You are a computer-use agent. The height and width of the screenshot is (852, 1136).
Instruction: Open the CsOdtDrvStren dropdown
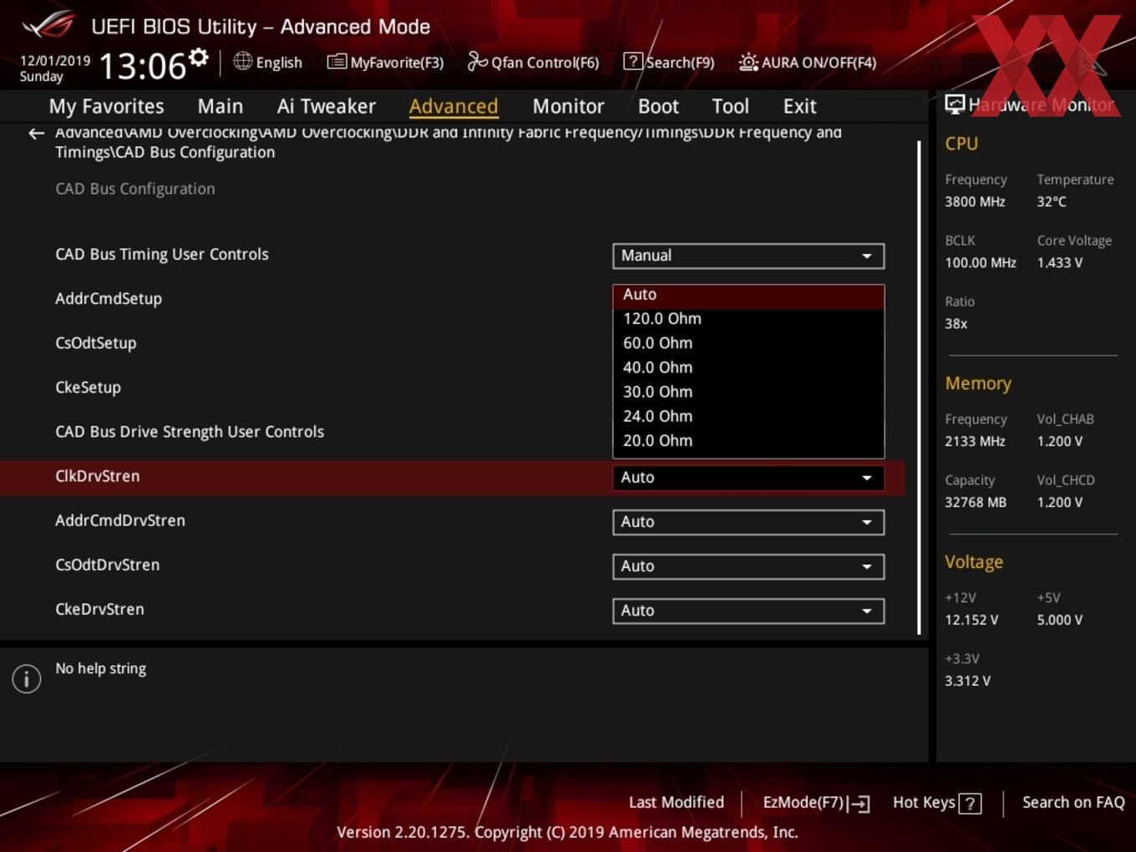(x=748, y=566)
